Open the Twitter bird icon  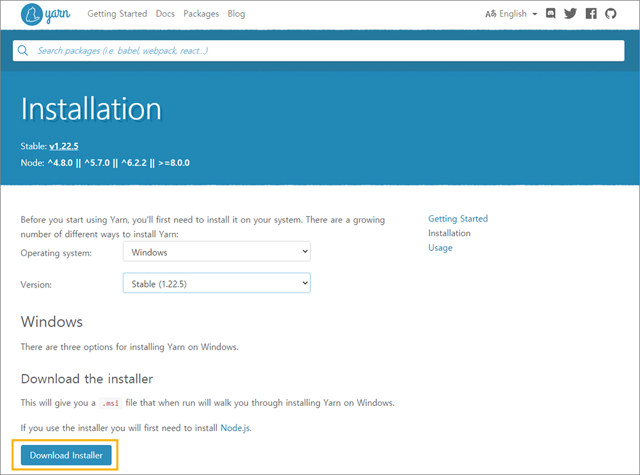point(570,13)
